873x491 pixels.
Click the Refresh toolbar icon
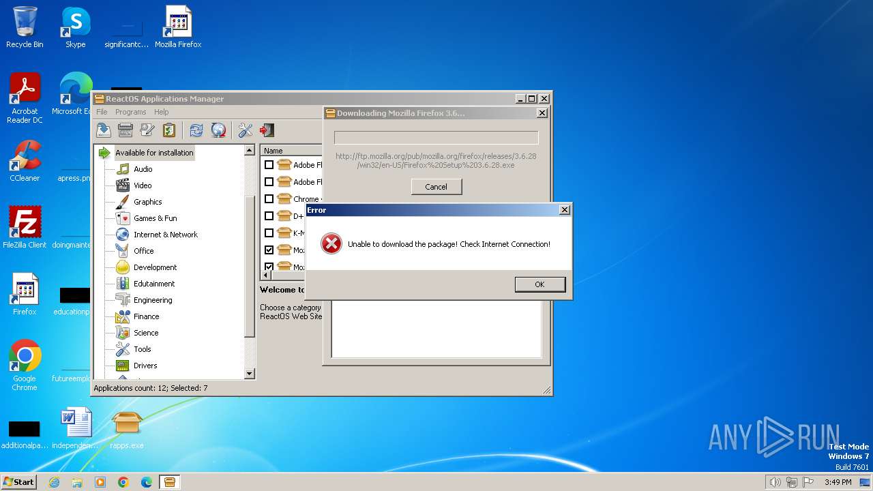196,130
